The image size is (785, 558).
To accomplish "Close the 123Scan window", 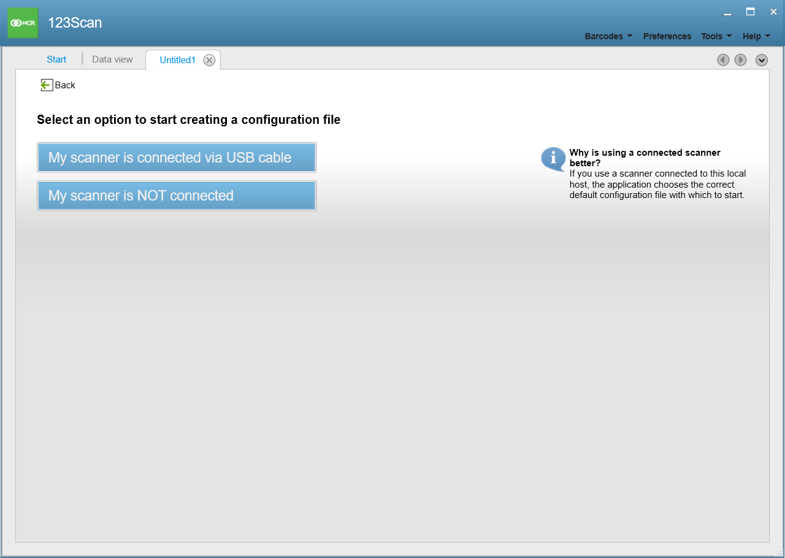I will pyautogui.click(x=773, y=12).
